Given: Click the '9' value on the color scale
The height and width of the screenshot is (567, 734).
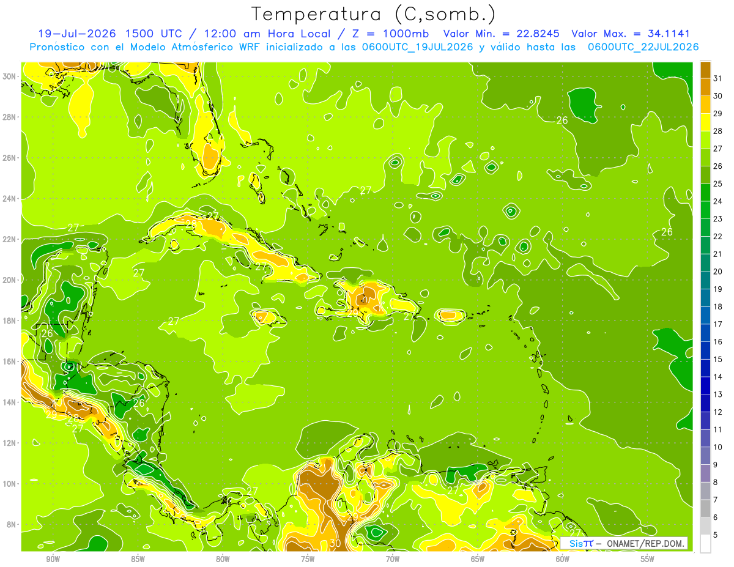Looking at the screenshot, I should pos(716,465).
